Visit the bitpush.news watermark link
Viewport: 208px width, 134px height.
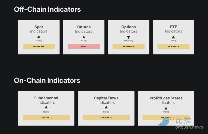tap(189, 127)
